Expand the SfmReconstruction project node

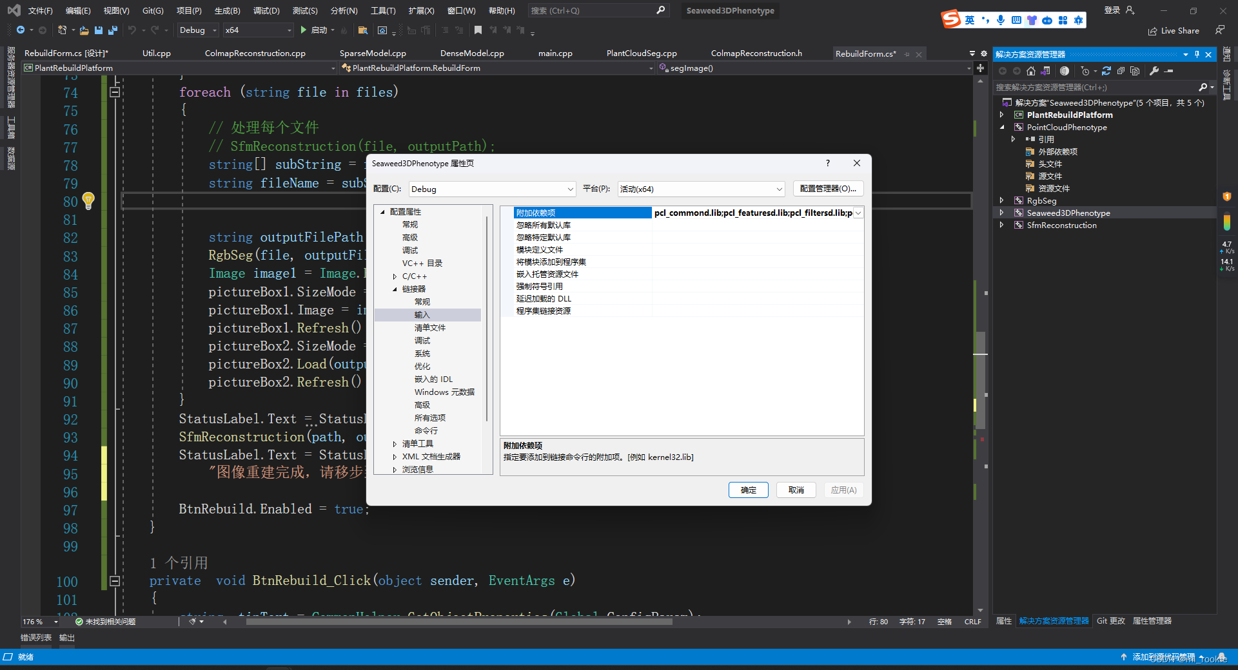tap(1001, 225)
